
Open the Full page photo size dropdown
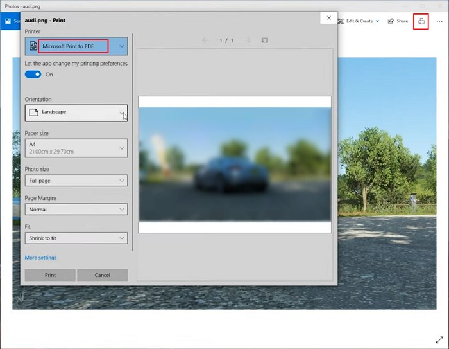point(76,181)
